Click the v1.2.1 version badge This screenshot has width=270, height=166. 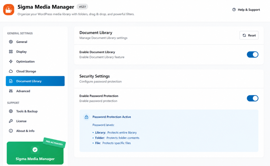82,7
